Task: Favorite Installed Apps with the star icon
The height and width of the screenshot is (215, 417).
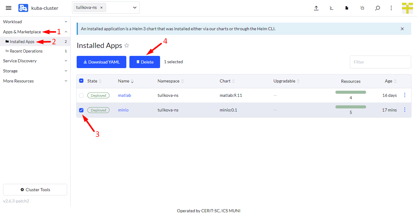Action: tap(127, 46)
